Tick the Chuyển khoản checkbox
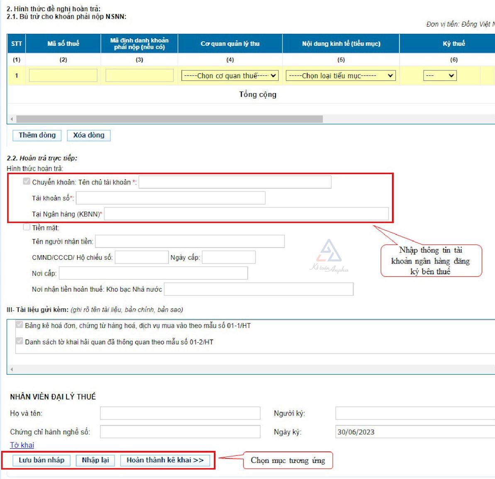 tap(27, 181)
